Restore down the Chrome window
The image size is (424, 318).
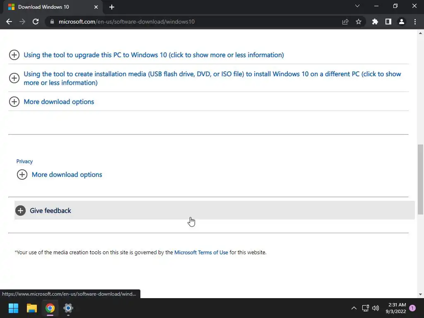(395, 6)
